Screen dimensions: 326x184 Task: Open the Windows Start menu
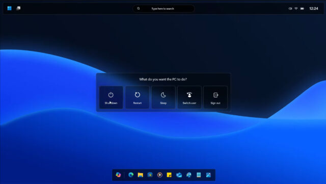9,8
